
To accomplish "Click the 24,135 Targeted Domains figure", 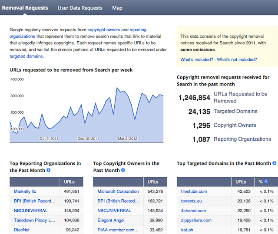I will pos(199,112).
